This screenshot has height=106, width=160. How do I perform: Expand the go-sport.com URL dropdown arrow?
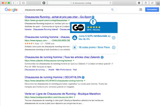(x=69, y=20)
